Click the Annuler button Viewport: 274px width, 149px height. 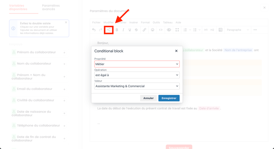[149, 98]
